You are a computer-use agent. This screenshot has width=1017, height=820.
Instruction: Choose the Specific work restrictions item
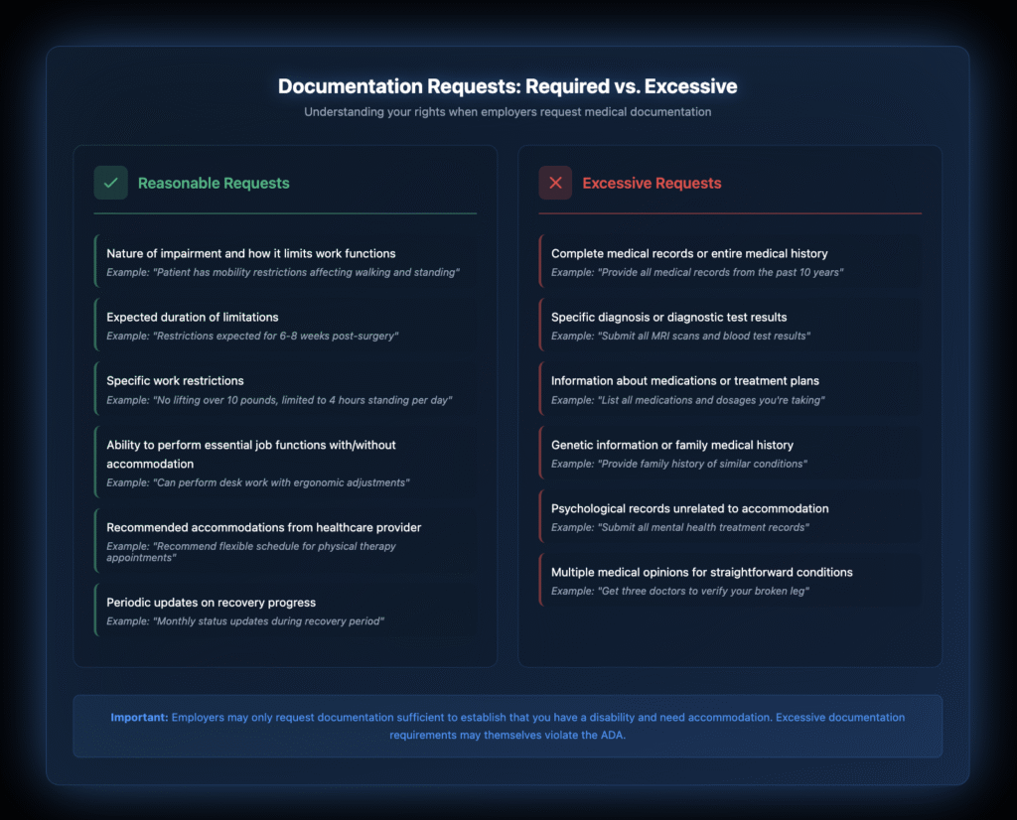tap(175, 381)
